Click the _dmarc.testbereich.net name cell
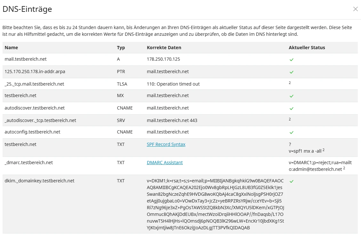The image size is (361, 236). point(29,163)
